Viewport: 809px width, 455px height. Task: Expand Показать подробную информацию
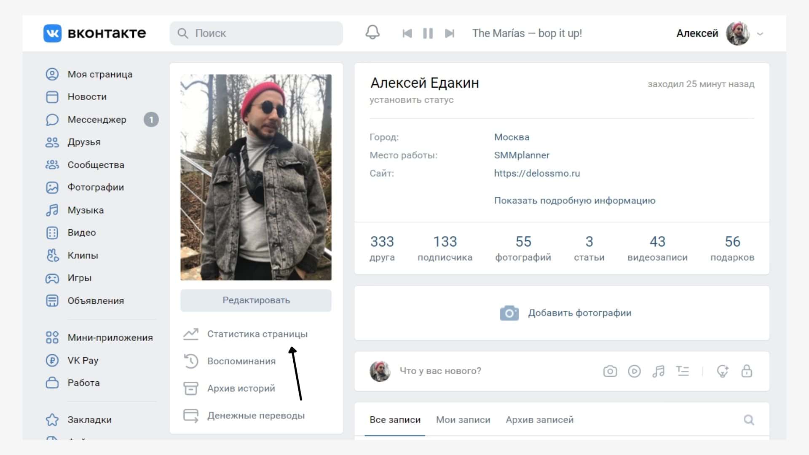click(575, 201)
